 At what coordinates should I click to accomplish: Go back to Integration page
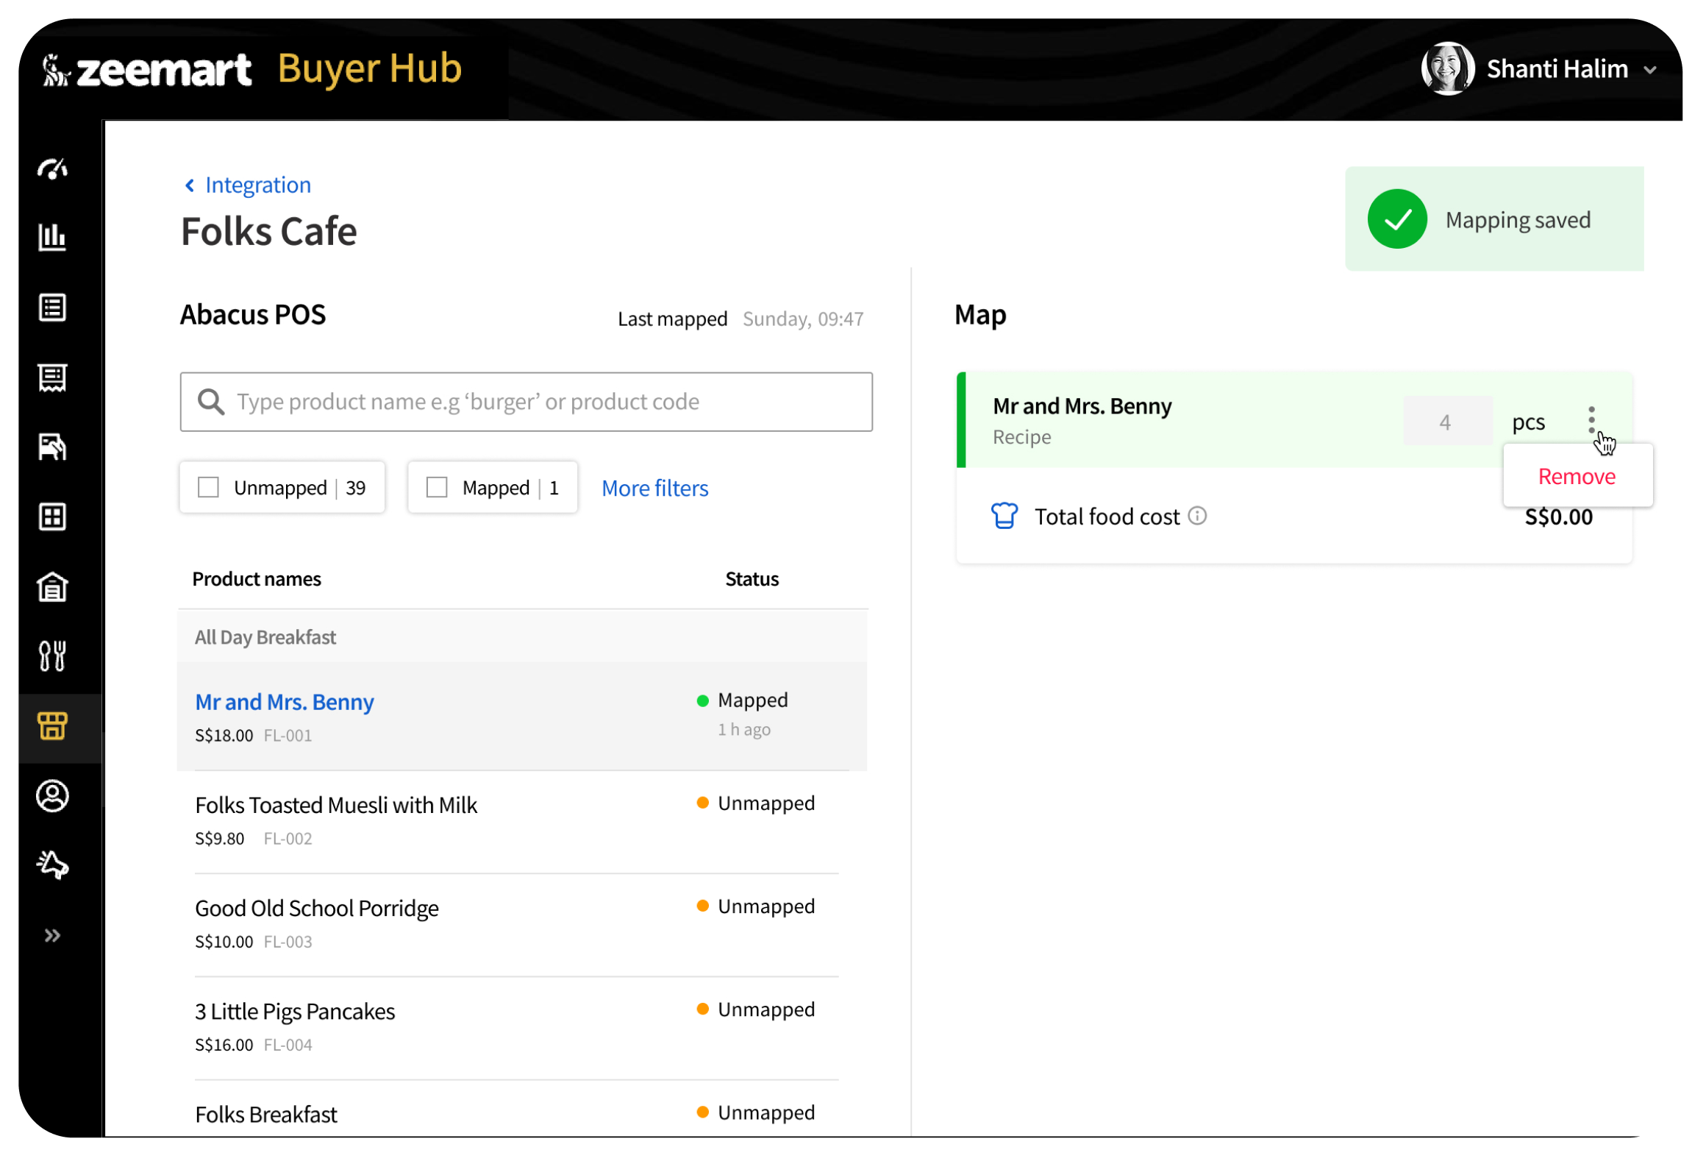click(248, 185)
